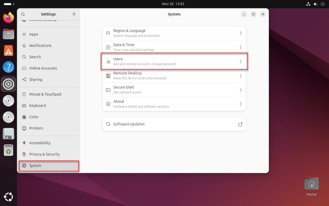The image size is (329, 206).
Task: Open Help from the dock
Action: [8, 67]
